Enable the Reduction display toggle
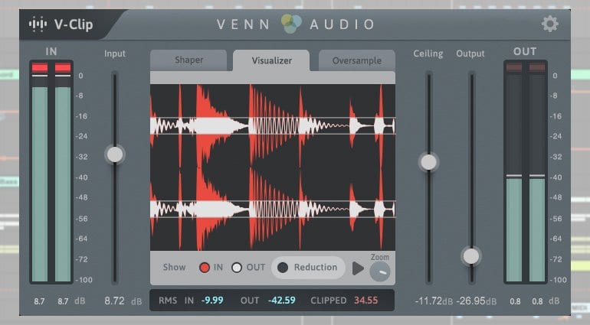Image resolution: width=590 pixels, height=325 pixels. (308, 268)
